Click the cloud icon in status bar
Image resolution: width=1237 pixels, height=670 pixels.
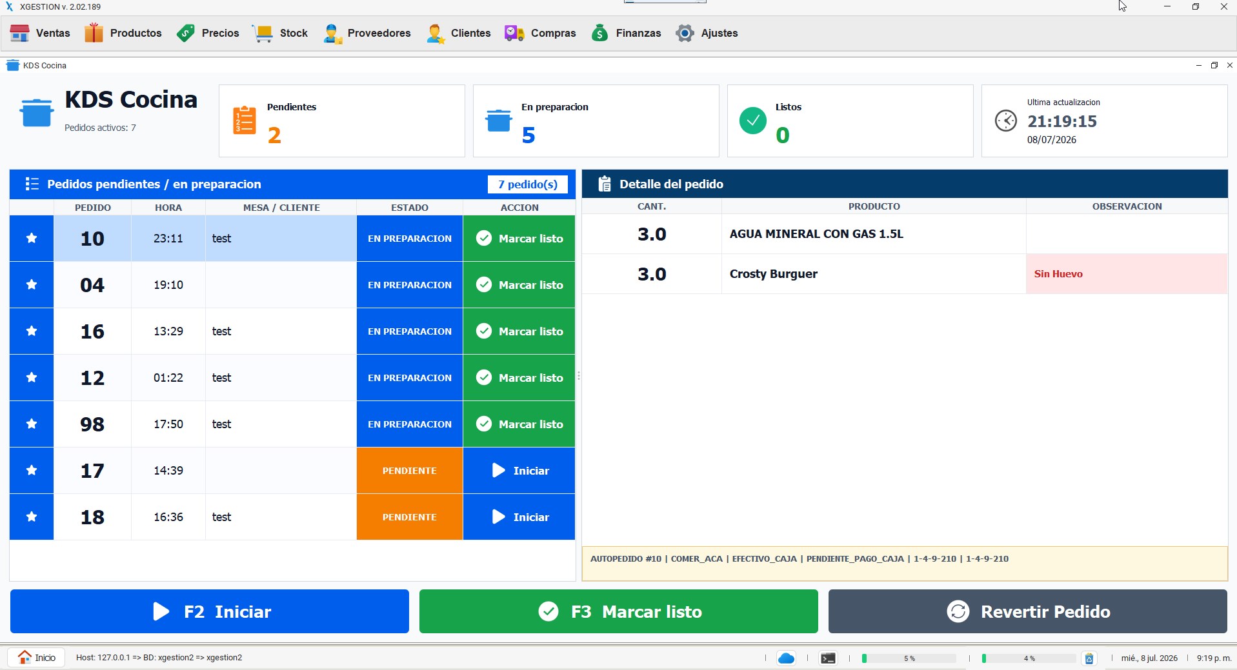pos(786,658)
